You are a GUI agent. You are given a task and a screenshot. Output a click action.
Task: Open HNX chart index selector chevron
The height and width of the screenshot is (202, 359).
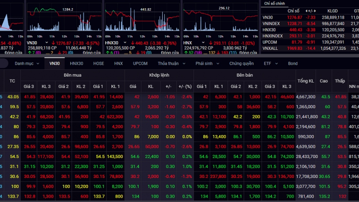coord(203,42)
